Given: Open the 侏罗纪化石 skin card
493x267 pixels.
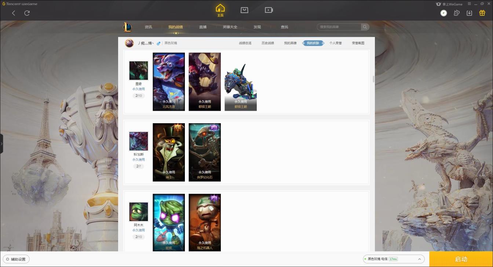Looking at the screenshot, I should 205,152.
